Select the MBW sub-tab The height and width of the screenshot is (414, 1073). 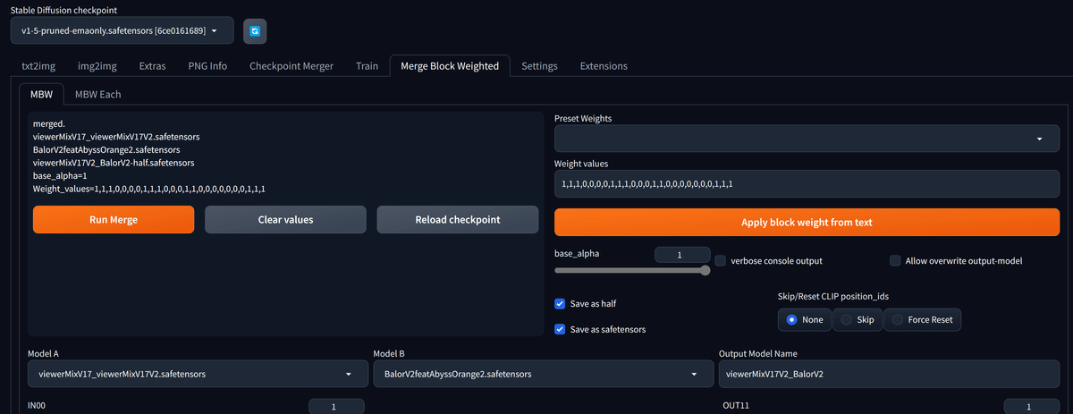[41, 94]
